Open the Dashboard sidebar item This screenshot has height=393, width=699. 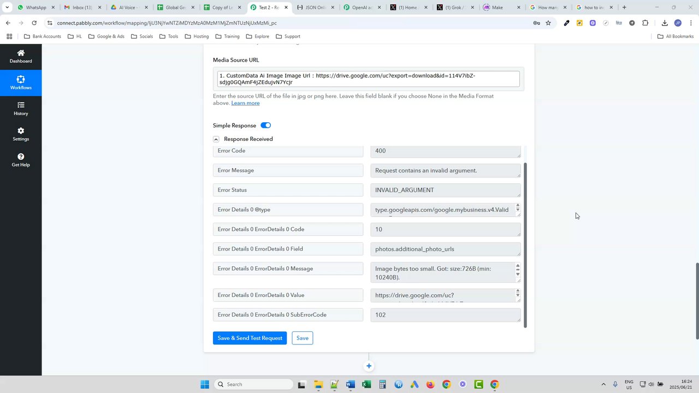coord(21,56)
